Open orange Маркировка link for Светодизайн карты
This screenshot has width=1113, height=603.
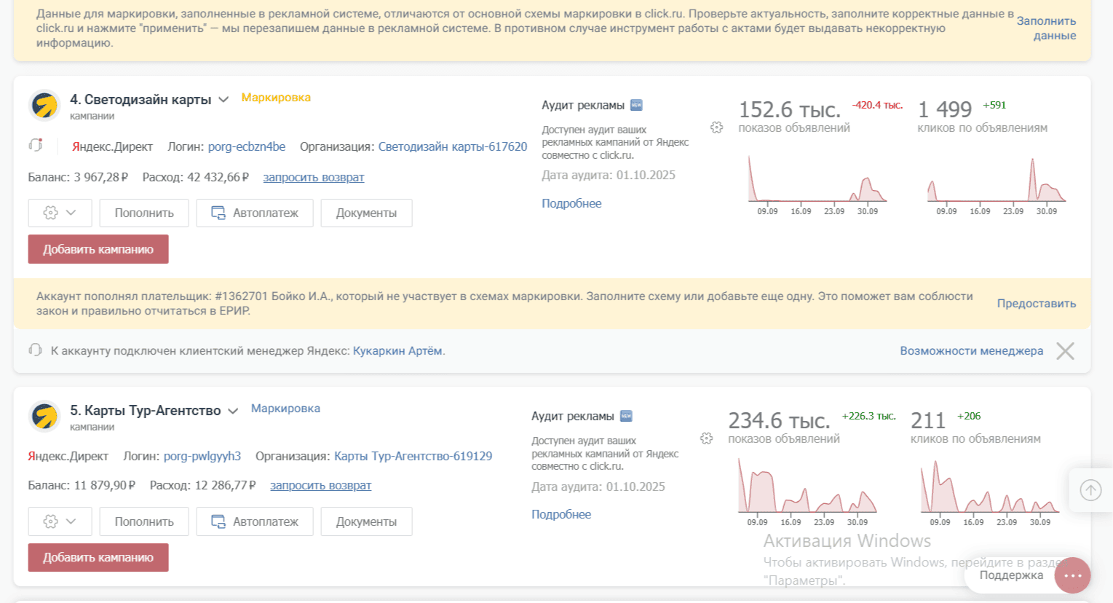pos(276,98)
